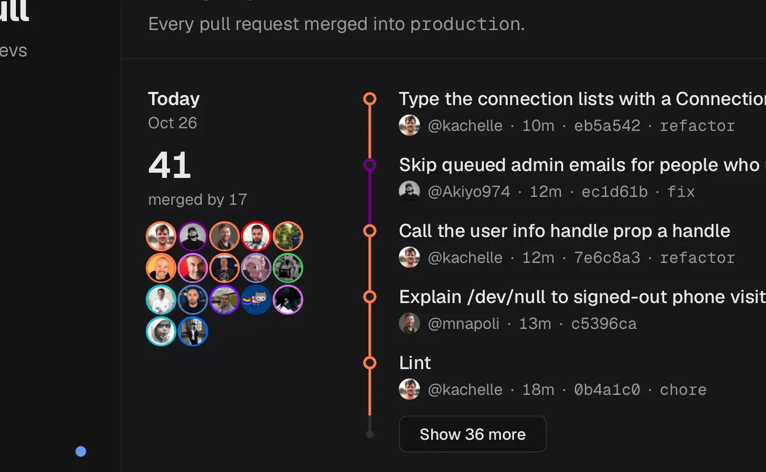Open 'Type the connection lists' pull request
This screenshot has height=472, width=766.
[x=582, y=99]
